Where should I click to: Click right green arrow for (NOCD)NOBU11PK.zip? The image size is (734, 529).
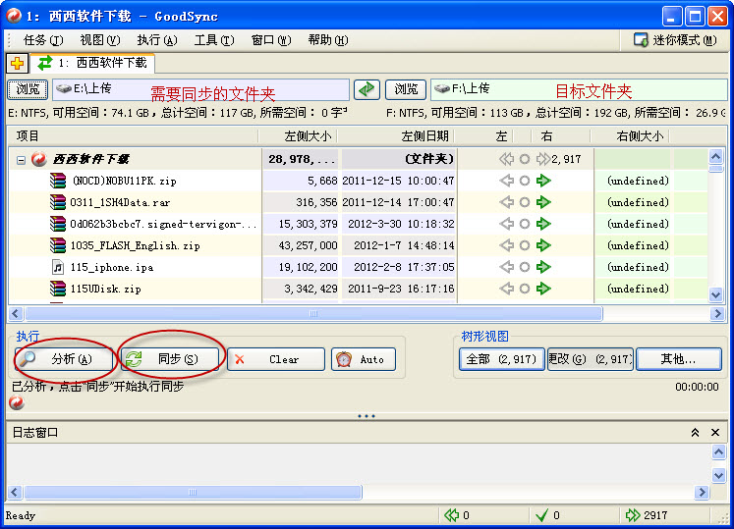click(x=543, y=181)
